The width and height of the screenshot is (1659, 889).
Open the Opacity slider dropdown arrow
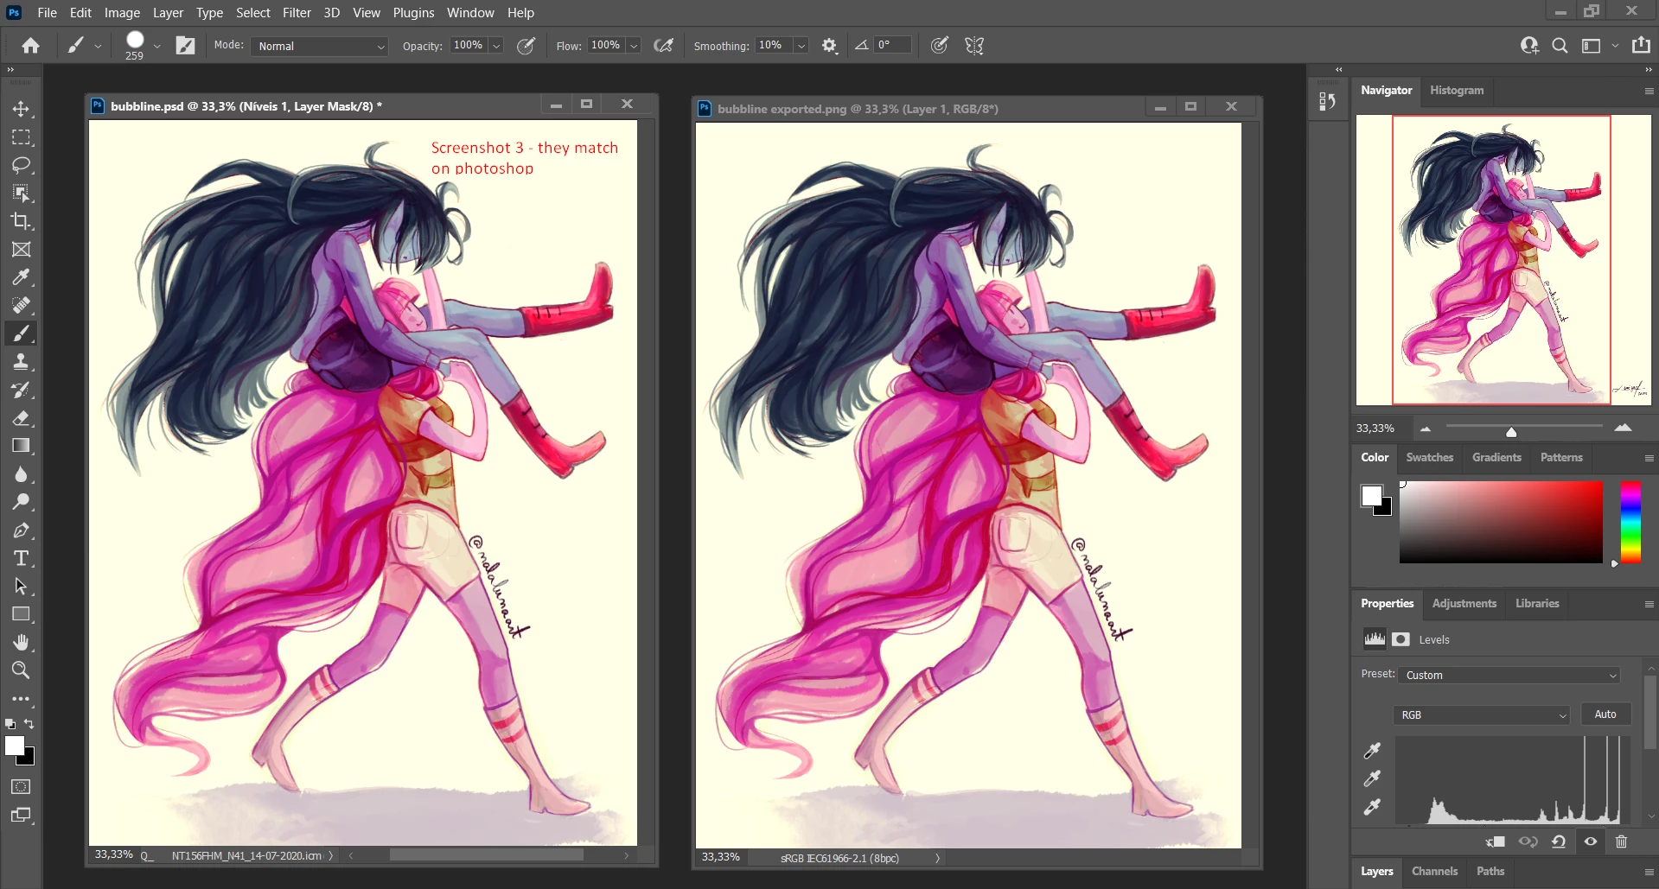(496, 46)
